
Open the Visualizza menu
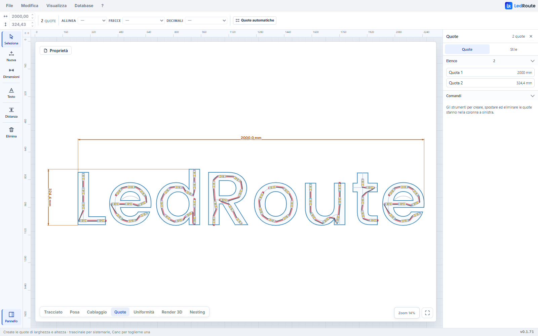click(56, 6)
